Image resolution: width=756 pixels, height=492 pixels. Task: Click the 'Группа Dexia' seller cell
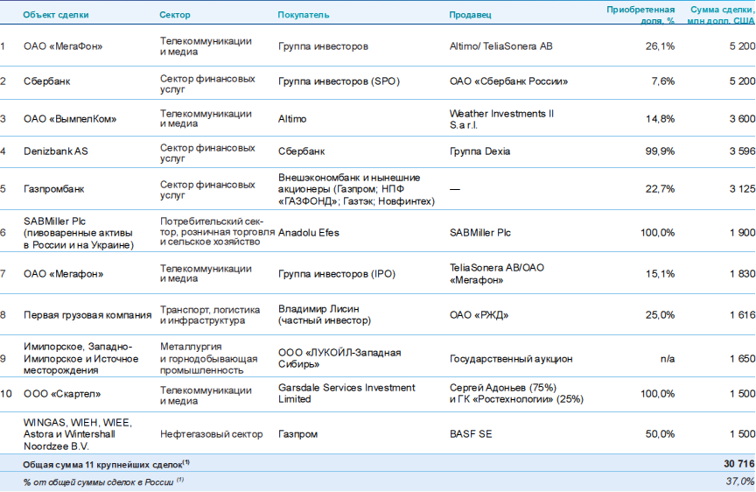(x=479, y=151)
